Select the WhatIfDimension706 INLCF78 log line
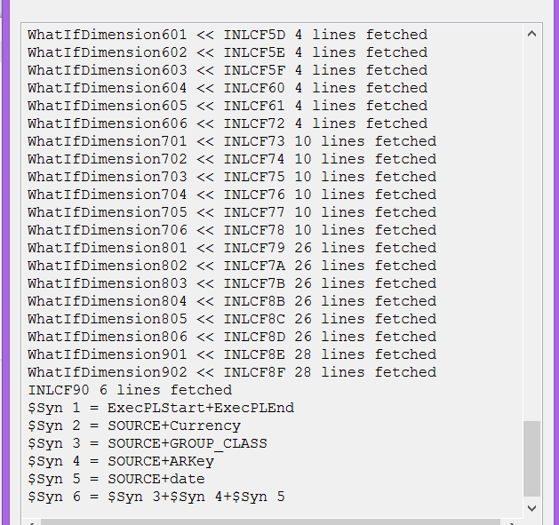559x525 pixels. click(x=231, y=230)
